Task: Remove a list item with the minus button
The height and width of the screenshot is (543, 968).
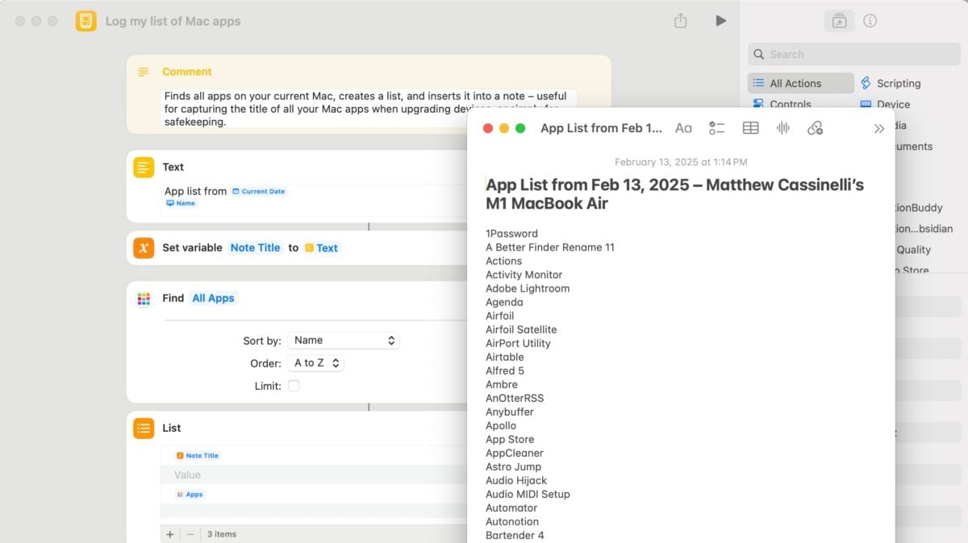Action: [x=190, y=533]
